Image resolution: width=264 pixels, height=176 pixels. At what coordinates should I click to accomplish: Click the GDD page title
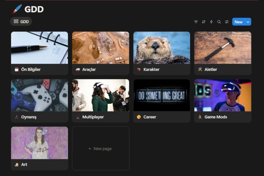click(34, 9)
